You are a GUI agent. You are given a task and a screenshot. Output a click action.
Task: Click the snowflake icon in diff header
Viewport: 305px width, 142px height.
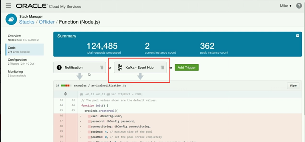(66, 94)
